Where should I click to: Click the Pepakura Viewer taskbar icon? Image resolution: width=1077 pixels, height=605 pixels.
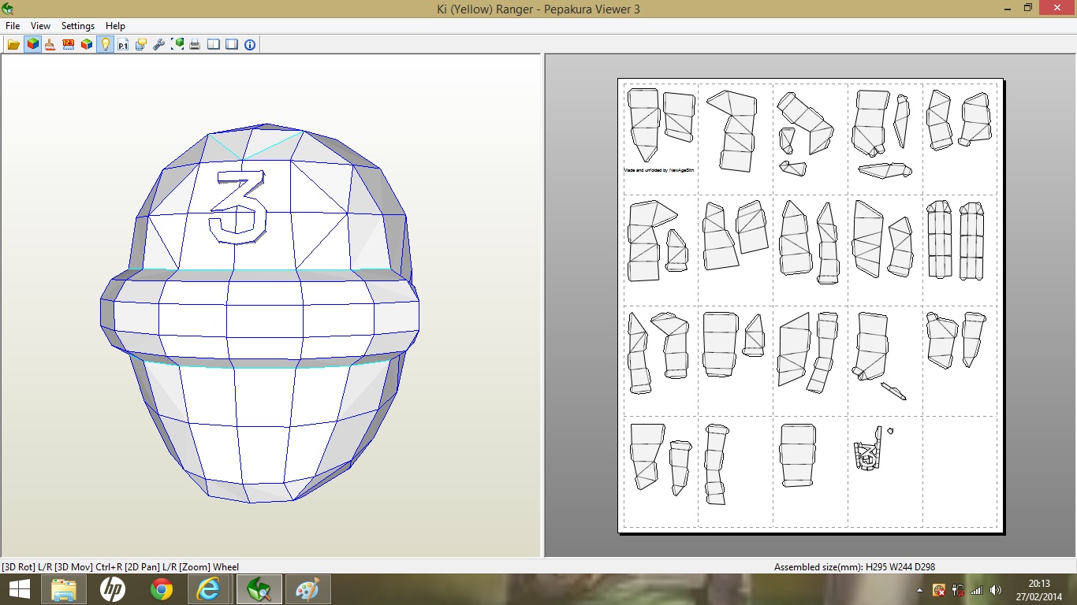pyautogui.click(x=258, y=589)
